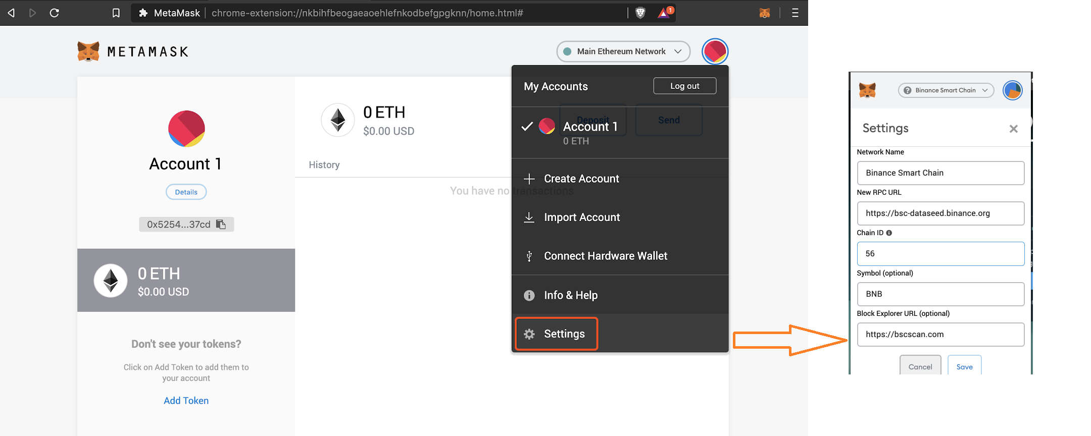Image resolution: width=1091 pixels, height=436 pixels.
Task: Choose Import Account from the menu
Action: pyautogui.click(x=620, y=217)
